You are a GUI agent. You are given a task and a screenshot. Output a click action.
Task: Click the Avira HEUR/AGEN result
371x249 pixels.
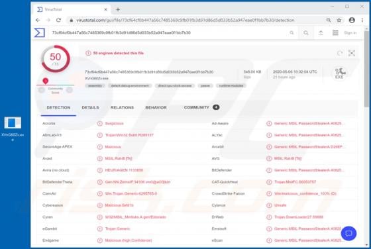click(124, 170)
